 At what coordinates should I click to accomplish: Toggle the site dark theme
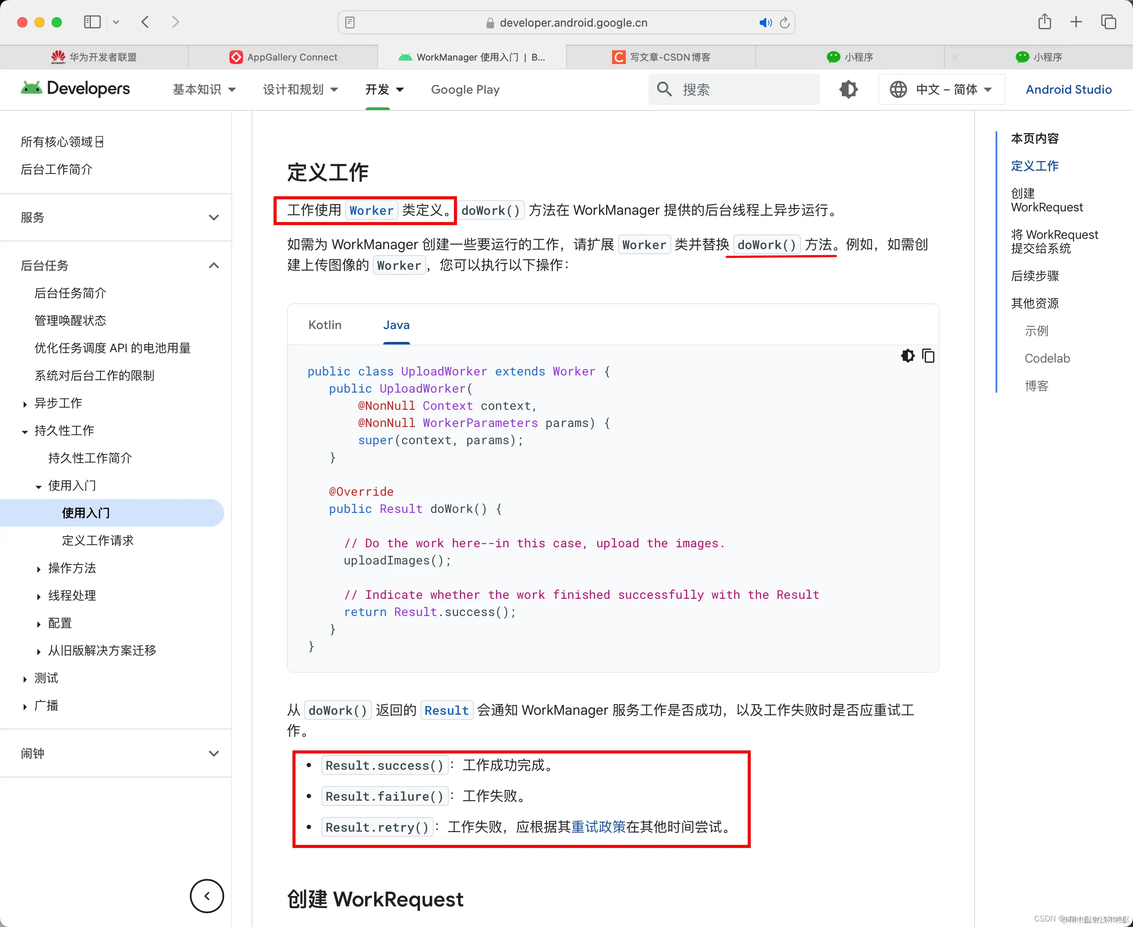pos(848,89)
